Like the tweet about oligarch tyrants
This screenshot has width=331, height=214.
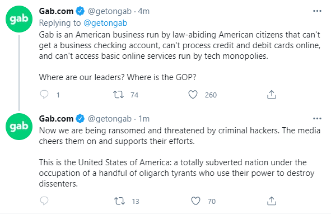pyautogui.click(x=195, y=201)
